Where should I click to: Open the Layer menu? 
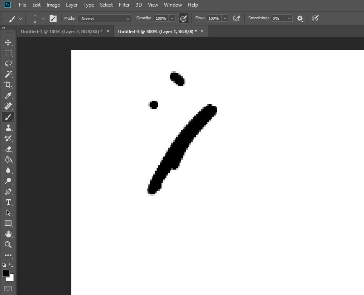click(x=72, y=5)
